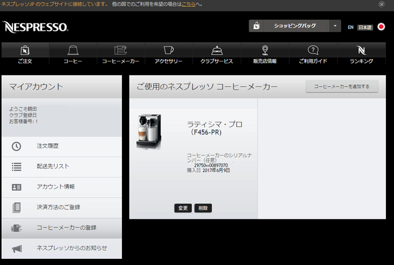Viewport: 394px width, 265px height.
Task: Open the 決済方法のご登録 menu item
Action: [x=62, y=208]
